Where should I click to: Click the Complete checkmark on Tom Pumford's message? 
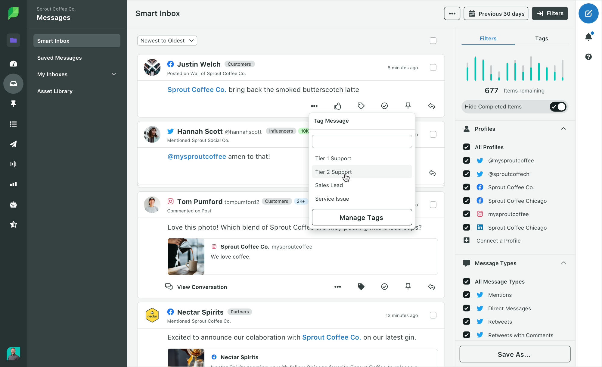pos(384,287)
